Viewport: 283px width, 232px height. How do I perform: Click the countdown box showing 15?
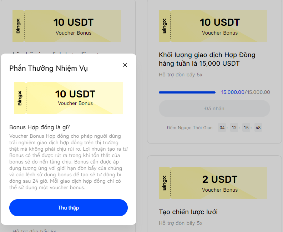[x=246, y=128]
